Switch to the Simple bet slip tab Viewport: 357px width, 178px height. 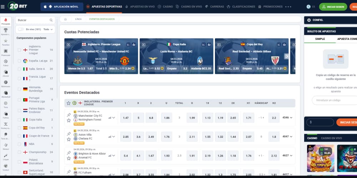pyautogui.click(x=320, y=39)
